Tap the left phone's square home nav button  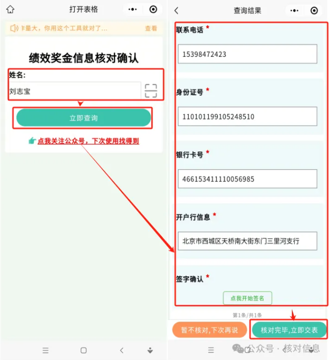[x=84, y=350]
